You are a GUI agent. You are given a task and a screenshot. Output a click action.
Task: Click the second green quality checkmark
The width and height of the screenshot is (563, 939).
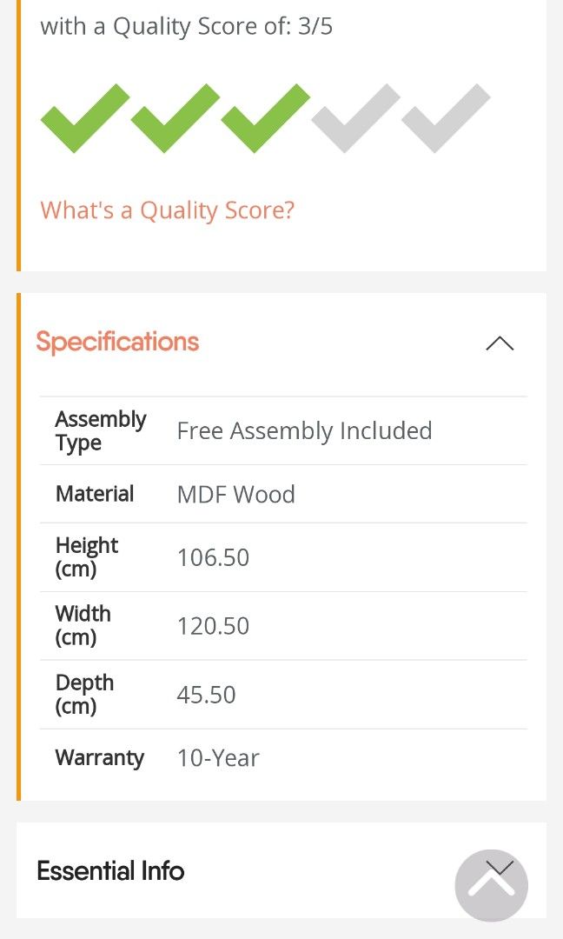tap(175, 119)
